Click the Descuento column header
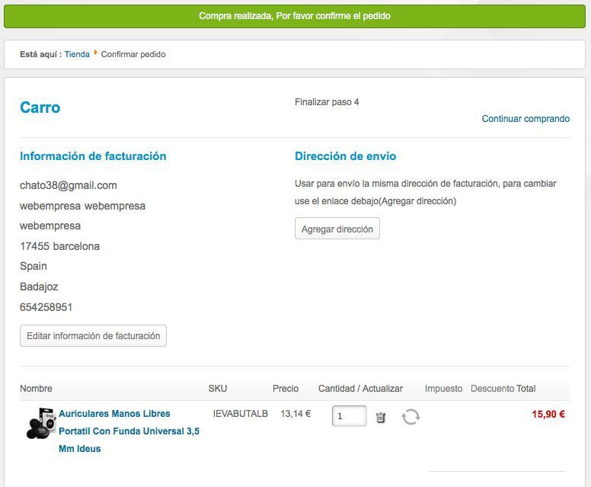 492,389
